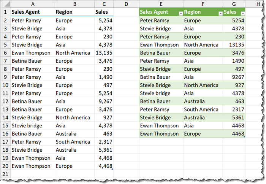The height and width of the screenshot is (184, 266).
Task: Select row 21 header
Action: click(x=5, y=174)
